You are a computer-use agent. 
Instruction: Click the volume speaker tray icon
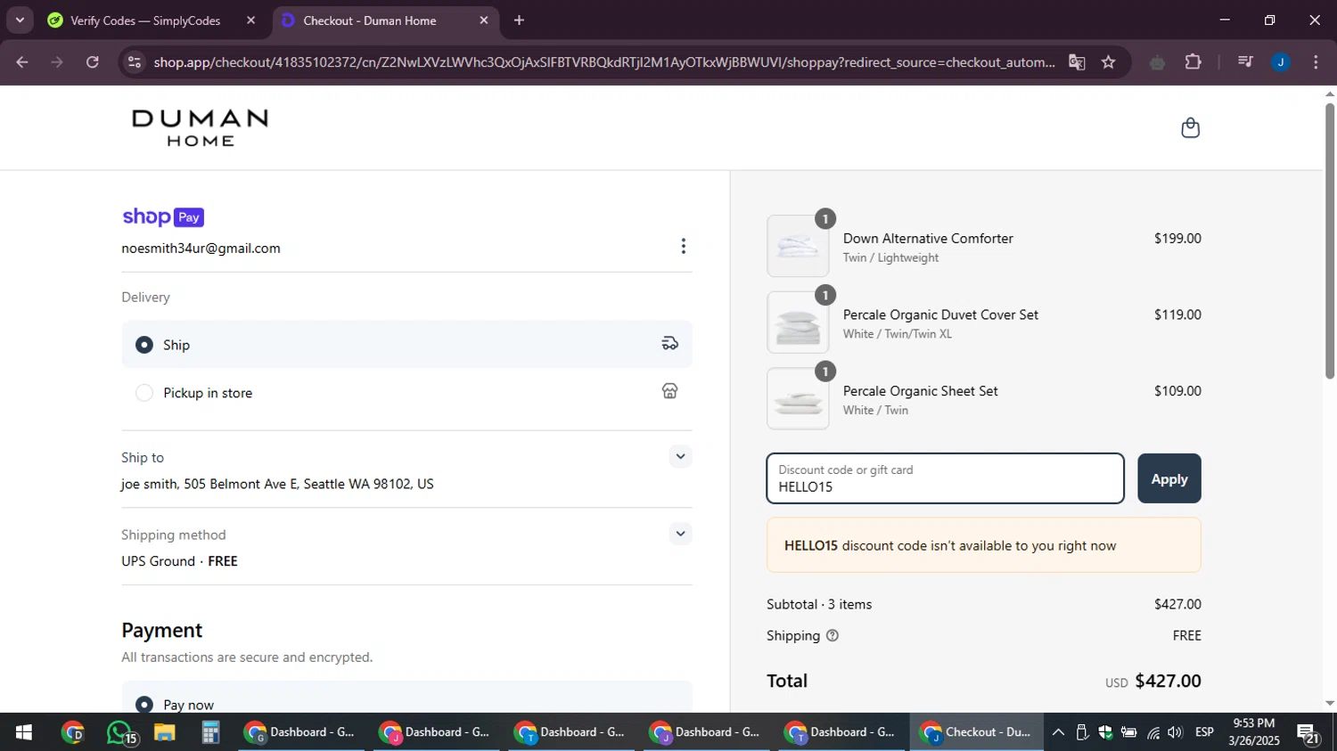click(x=1175, y=732)
